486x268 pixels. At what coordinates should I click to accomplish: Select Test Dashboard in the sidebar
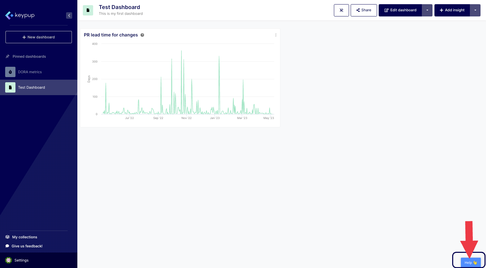pyautogui.click(x=31, y=87)
